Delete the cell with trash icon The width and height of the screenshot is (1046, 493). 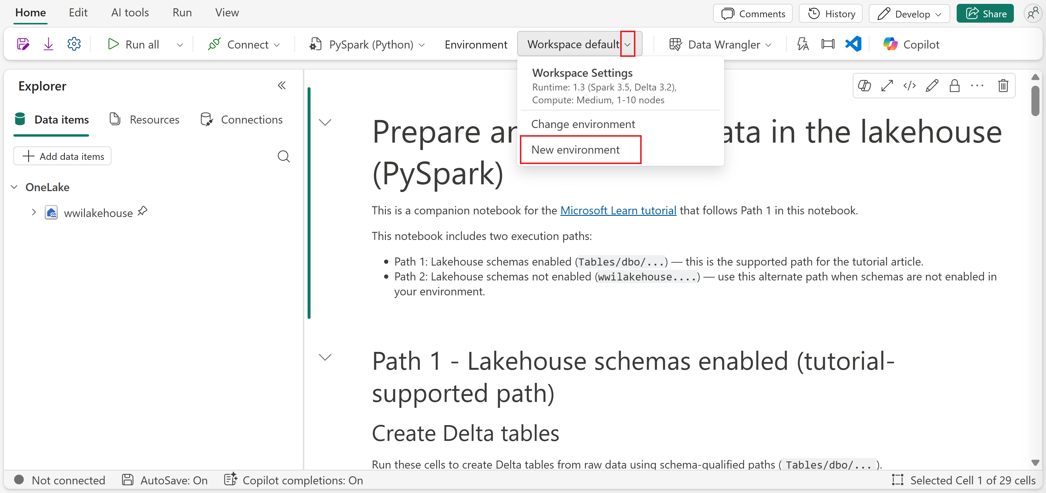point(1003,86)
